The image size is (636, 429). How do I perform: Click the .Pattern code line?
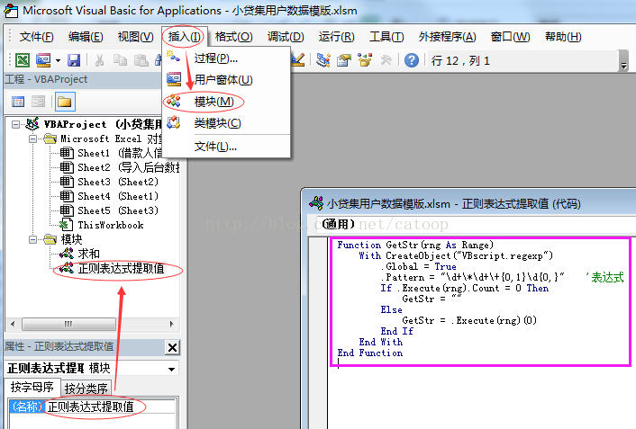pos(473,277)
